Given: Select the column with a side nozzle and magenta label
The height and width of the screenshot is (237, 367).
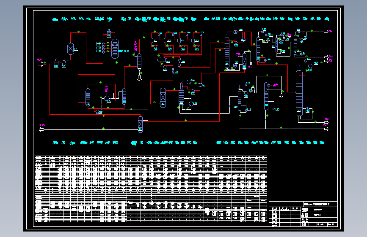Looking at the screenshot, I should click(x=266, y=96).
